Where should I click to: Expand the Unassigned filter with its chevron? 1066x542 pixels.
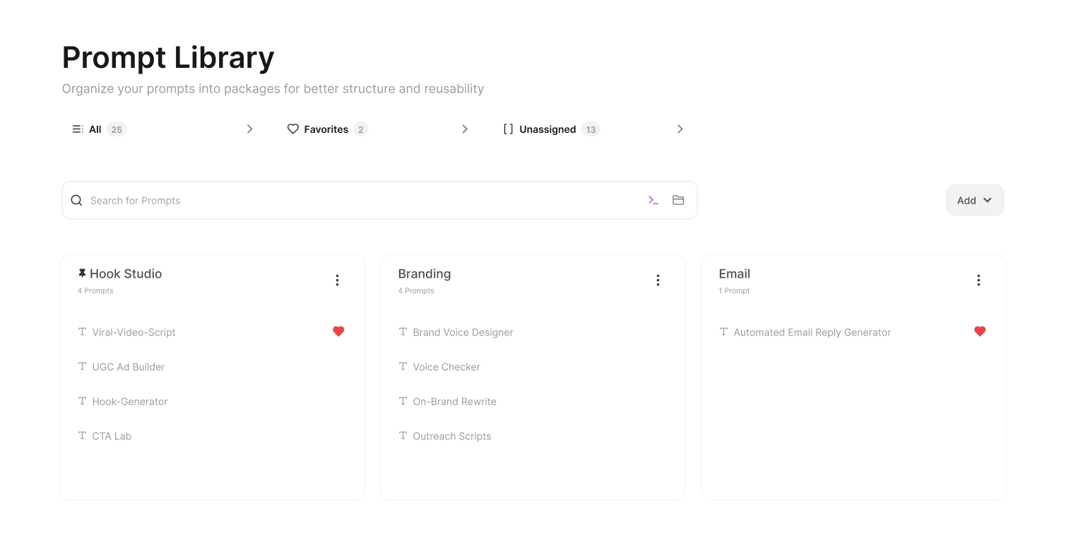click(x=680, y=129)
